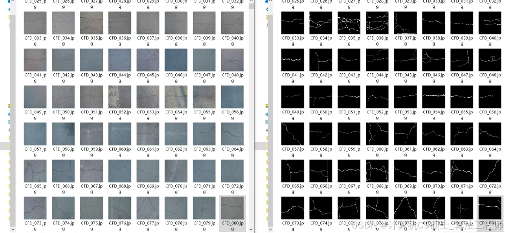Screen dimensions: 505x233
Task: Click the CFD_075.jpg filename in left window
Action: pyautogui.click(x=91, y=226)
